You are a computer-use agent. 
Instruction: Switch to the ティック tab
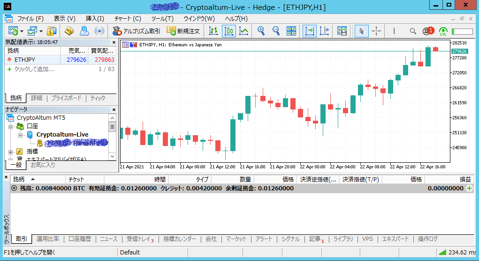[x=98, y=98]
